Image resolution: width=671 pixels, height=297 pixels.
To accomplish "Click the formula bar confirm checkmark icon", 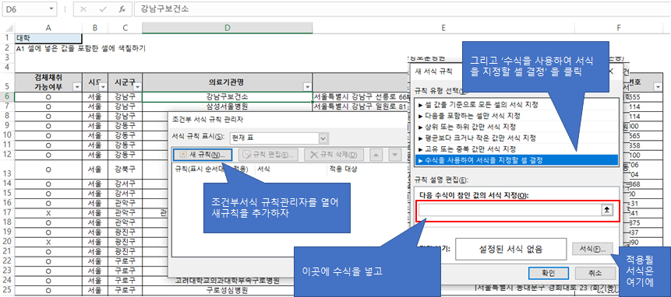I will [x=103, y=9].
